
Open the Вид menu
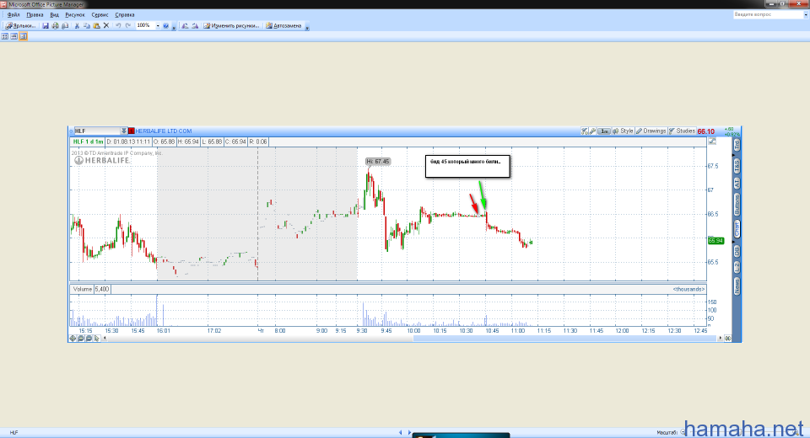54,15
